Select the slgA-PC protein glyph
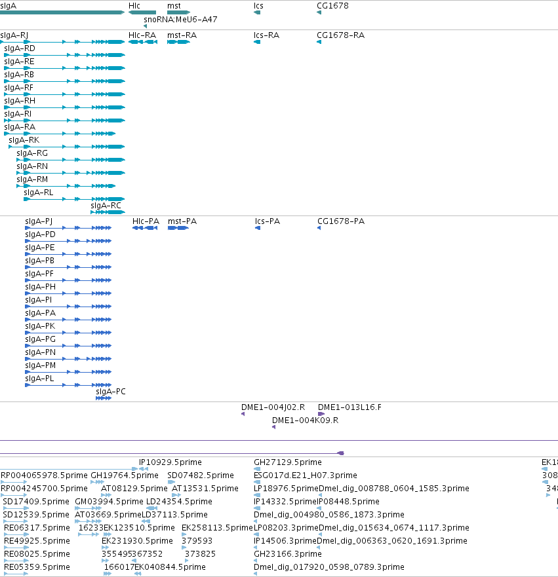This screenshot has width=558, height=577. [x=104, y=398]
